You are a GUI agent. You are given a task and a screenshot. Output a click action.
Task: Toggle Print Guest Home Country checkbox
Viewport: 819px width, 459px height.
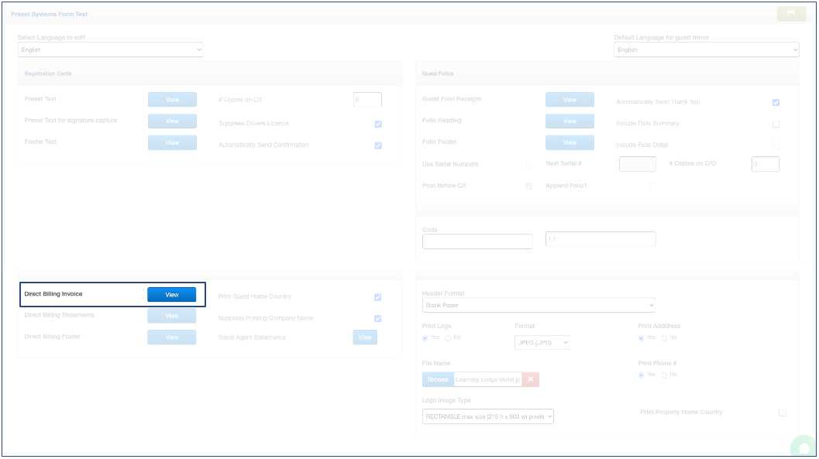tap(378, 297)
